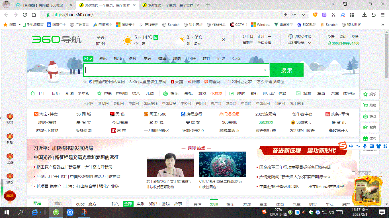Click the Sogou voice input microphone icon
The image size is (389, 218).
[x=365, y=146]
